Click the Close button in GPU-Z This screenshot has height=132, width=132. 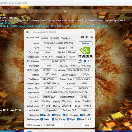pyautogui.click(x=87, y=125)
